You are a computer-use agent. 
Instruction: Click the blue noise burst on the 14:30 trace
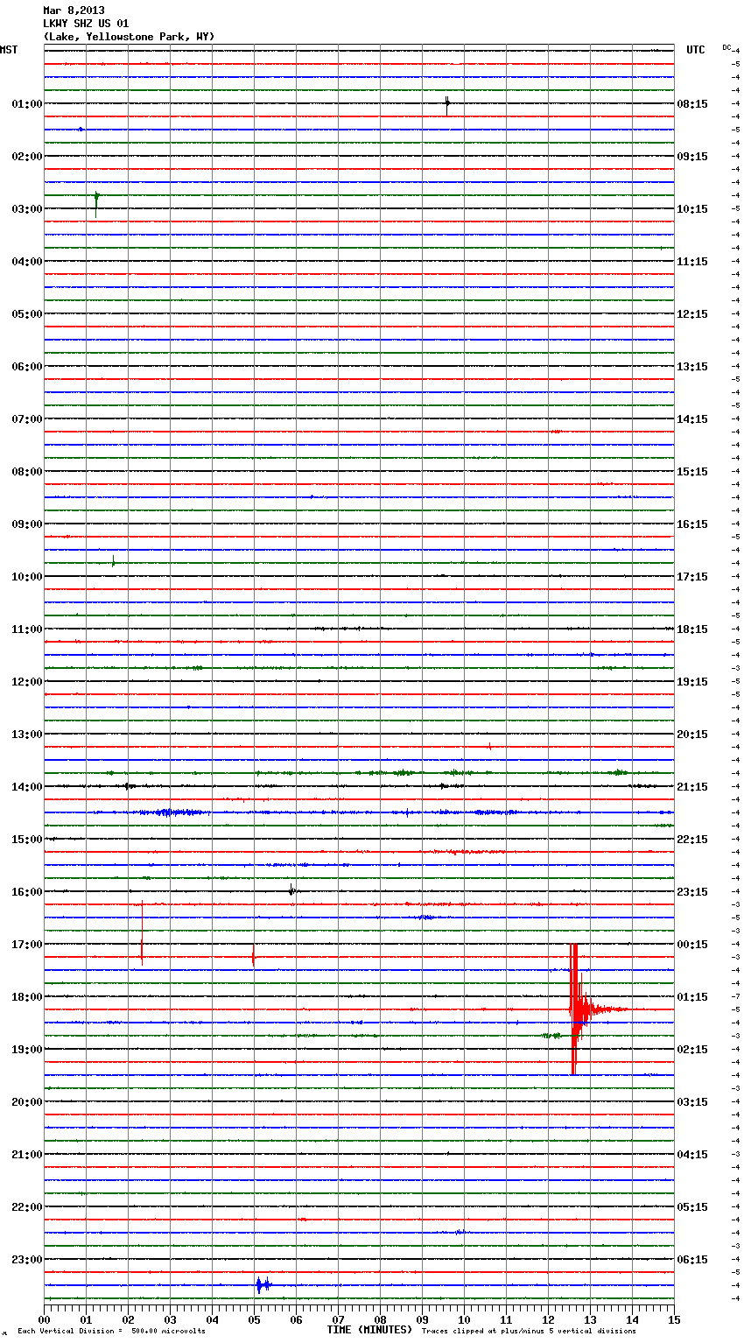tap(175, 812)
